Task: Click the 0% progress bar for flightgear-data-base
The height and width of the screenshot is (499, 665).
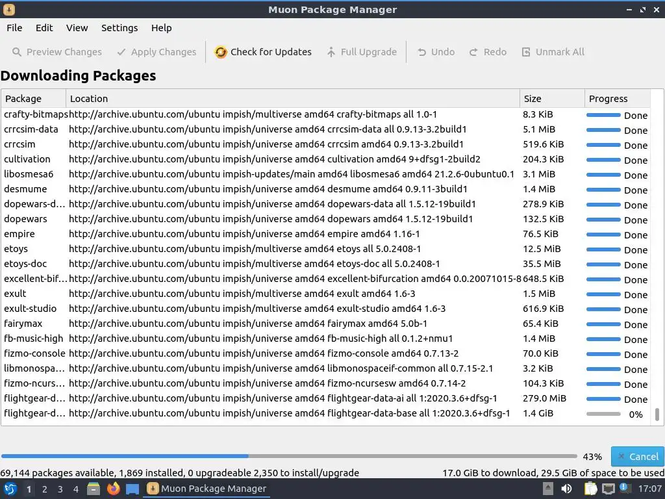Action: pyautogui.click(x=603, y=414)
